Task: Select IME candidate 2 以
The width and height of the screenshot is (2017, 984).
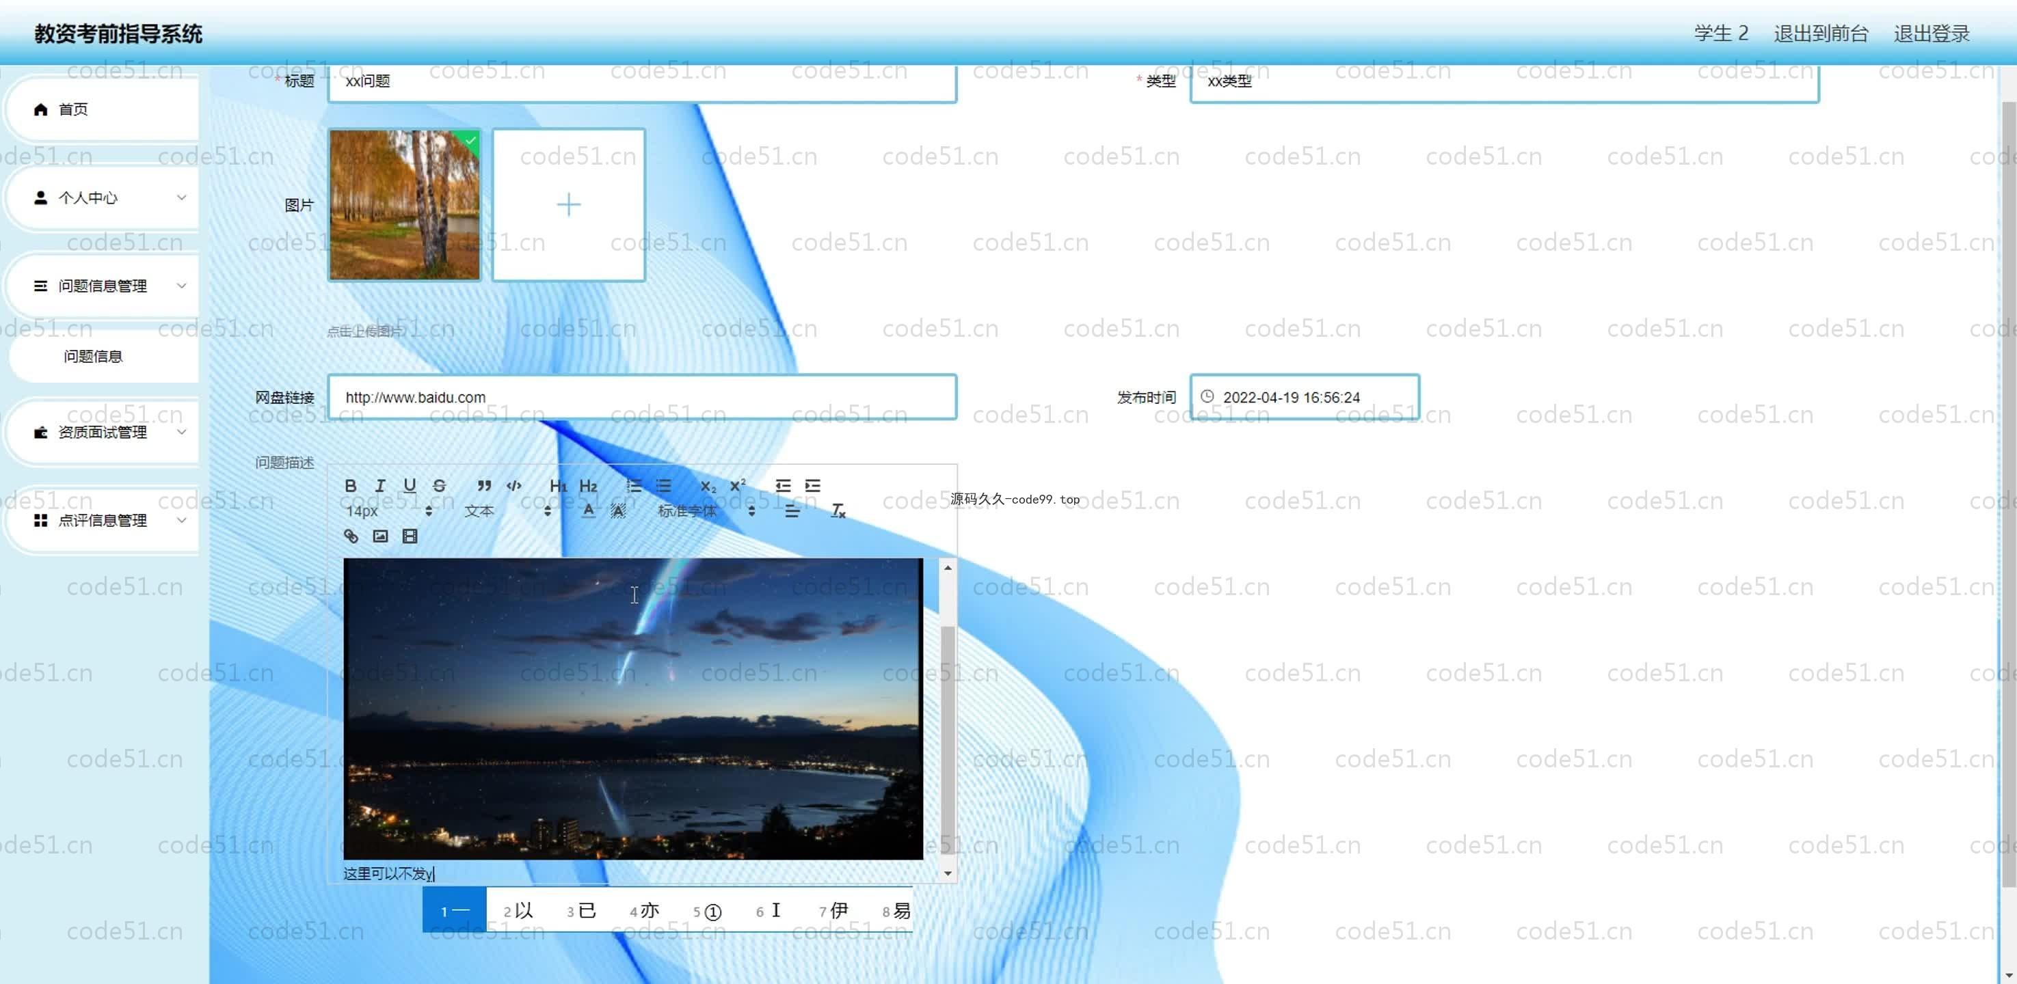Action: tap(518, 910)
